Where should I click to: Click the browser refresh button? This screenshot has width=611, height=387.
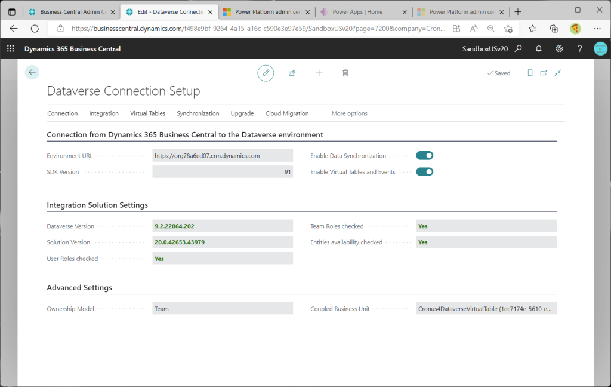click(35, 29)
